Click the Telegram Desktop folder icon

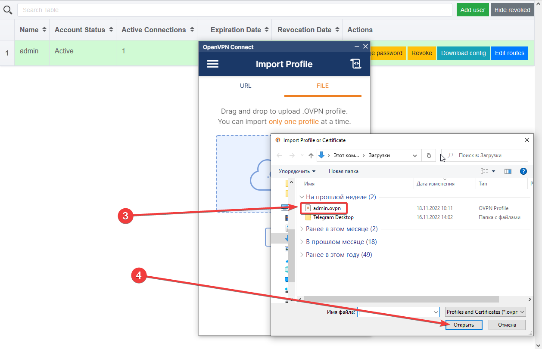[308, 217]
